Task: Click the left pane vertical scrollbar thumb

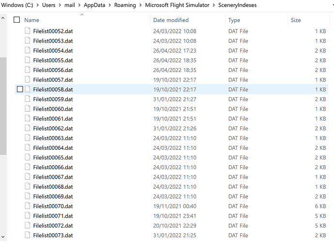Action: (x=3, y=106)
